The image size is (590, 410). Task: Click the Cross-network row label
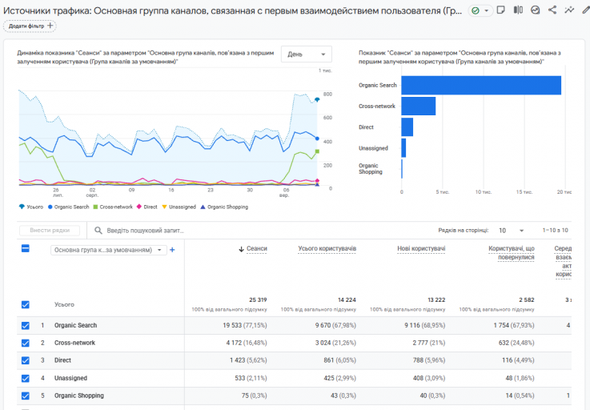pos(74,343)
